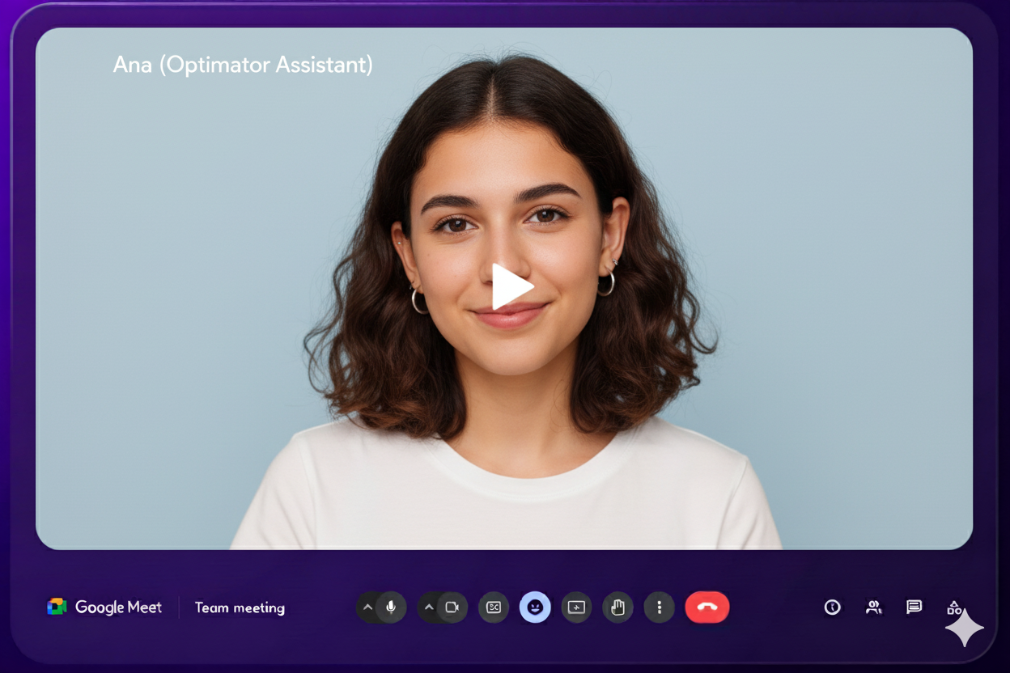Screen dimensions: 1010x673
Task: Open the activities panel
Action: [x=955, y=607]
